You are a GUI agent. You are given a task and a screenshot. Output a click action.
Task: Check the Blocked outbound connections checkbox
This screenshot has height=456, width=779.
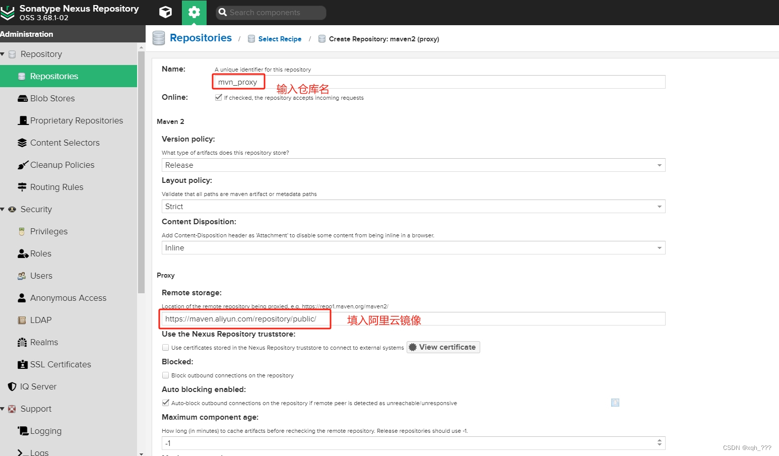coord(165,375)
